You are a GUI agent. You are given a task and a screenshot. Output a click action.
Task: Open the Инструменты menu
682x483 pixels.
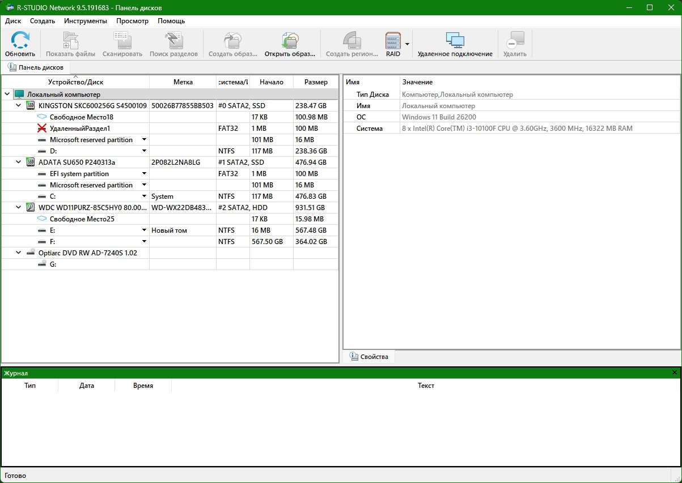click(x=85, y=21)
